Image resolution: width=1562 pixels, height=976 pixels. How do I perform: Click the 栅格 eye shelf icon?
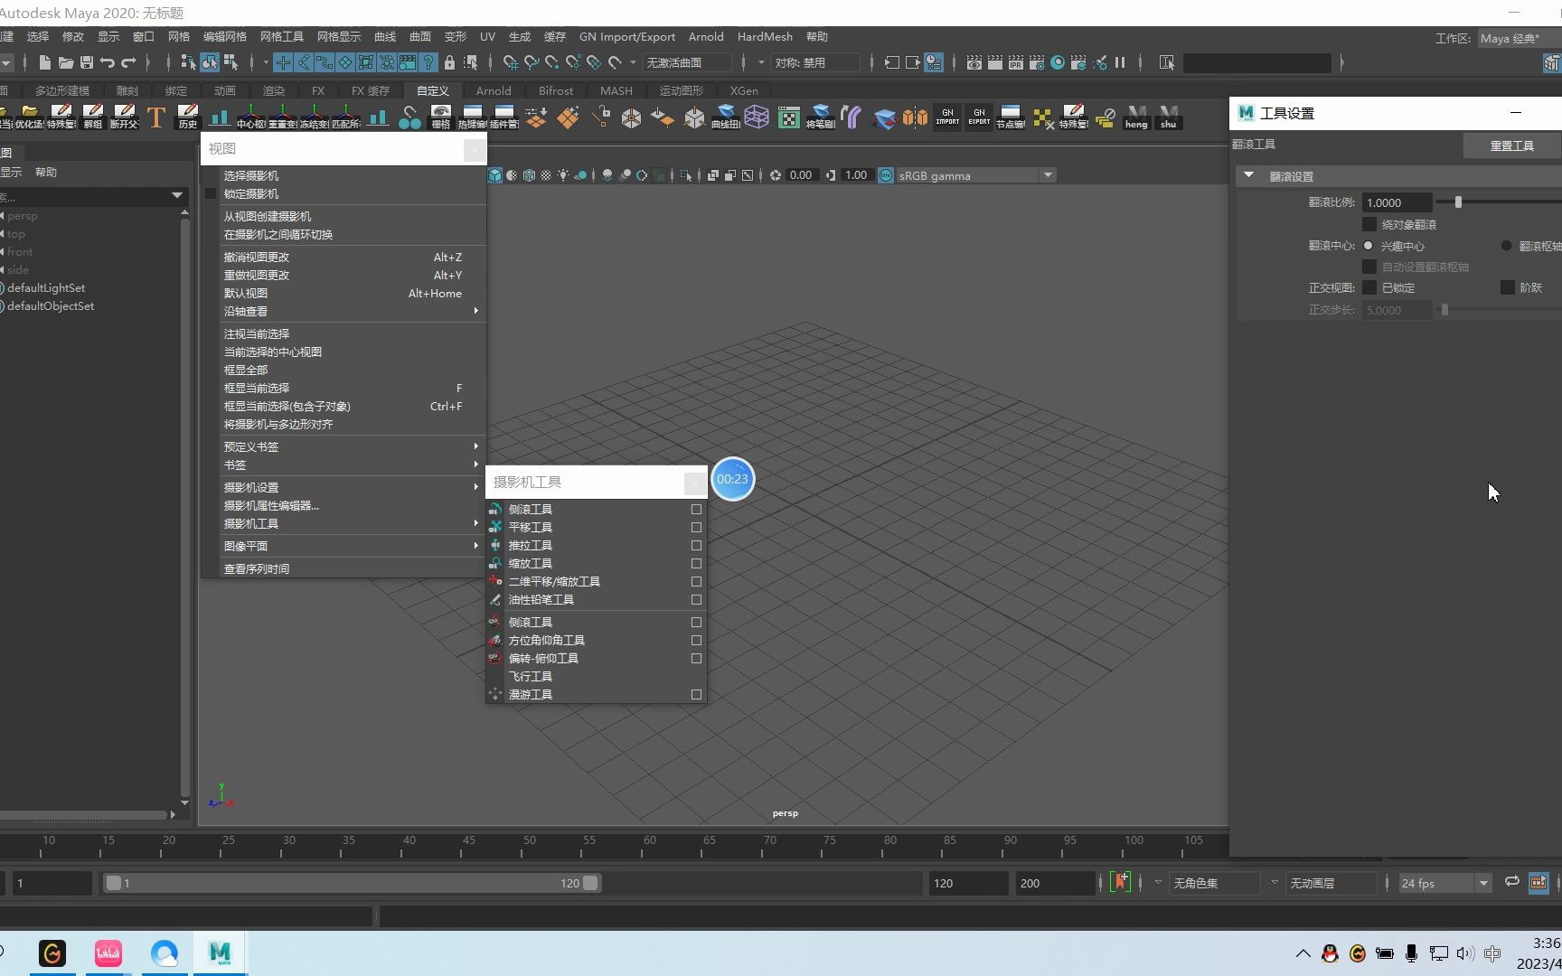coord(440,117)
